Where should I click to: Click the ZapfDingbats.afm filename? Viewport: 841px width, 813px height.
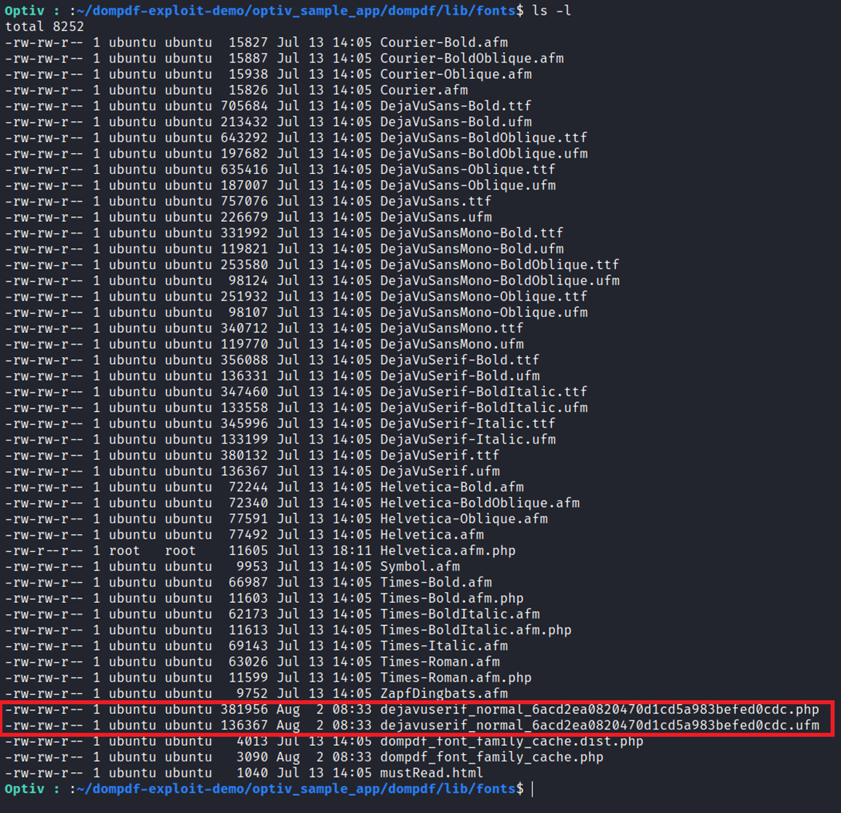[x=444, y=694]
